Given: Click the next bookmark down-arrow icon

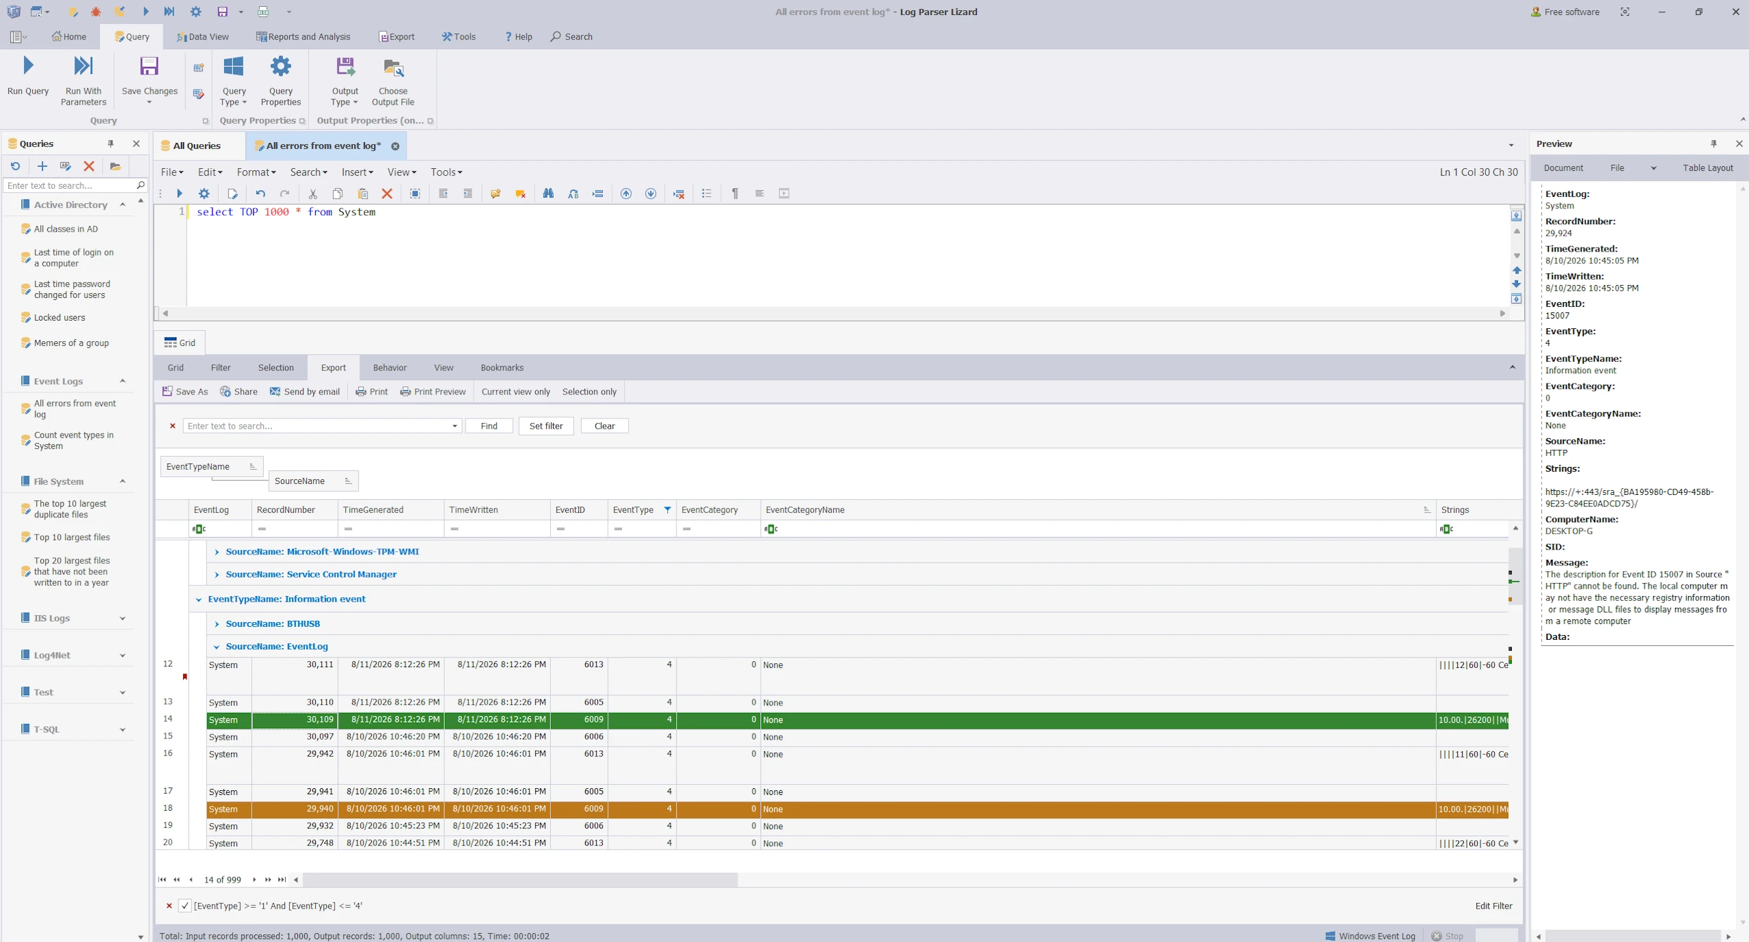Looking at the screenshot, I should pos(651,193).
